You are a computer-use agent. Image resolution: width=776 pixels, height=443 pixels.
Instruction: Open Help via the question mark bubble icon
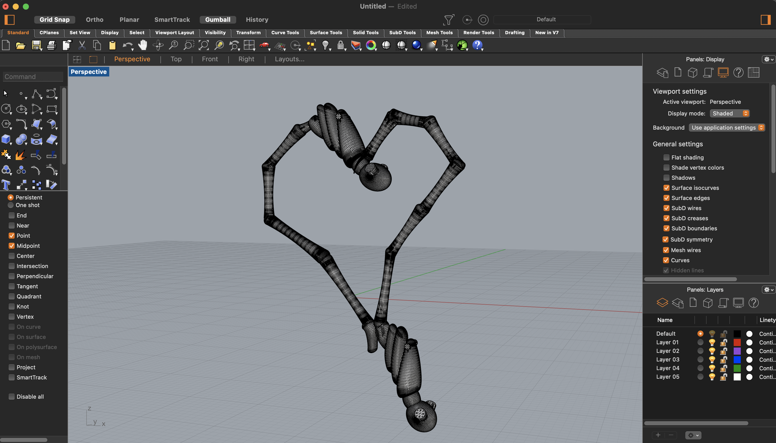477,45
